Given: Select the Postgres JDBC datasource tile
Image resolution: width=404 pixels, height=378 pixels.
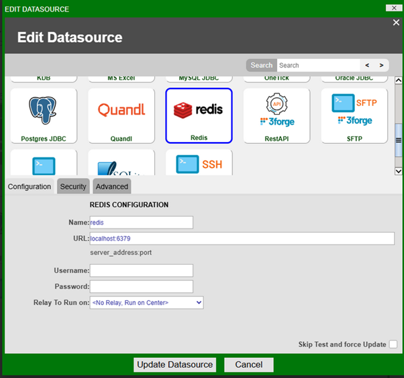Looking at the screenshot, I should coord(44,115).
